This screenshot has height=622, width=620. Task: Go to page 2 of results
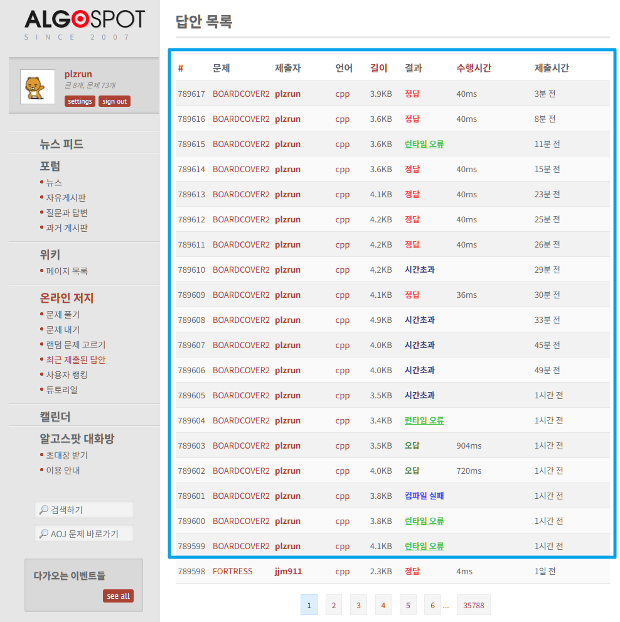click(333, 606)
